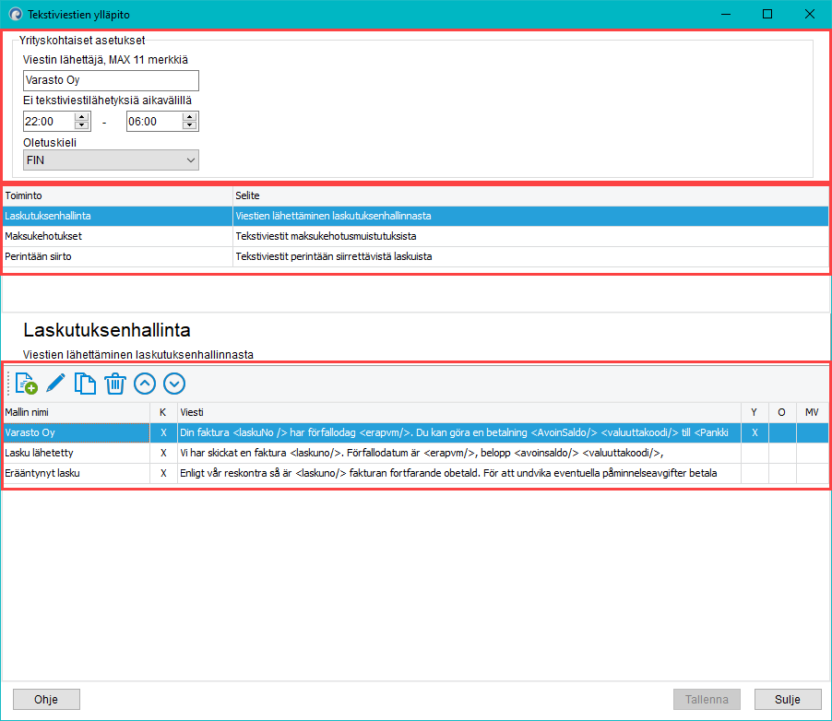Image resolution: width=832 pixels, height=721 pixels.
Task: Click the Ohje help button
Action: tap(46, 699)
